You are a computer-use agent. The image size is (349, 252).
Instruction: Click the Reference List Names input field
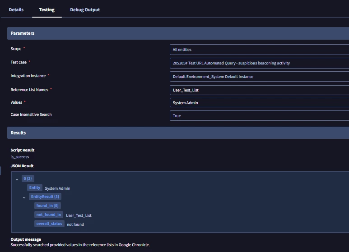[259, 90]
